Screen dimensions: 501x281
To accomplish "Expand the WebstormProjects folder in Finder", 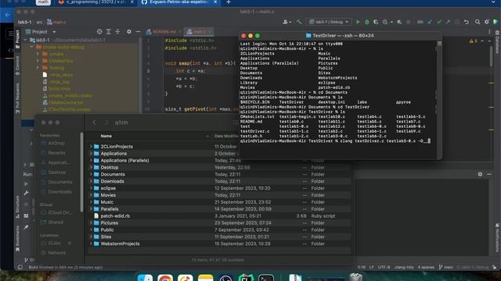I will (x=91, y=244).
